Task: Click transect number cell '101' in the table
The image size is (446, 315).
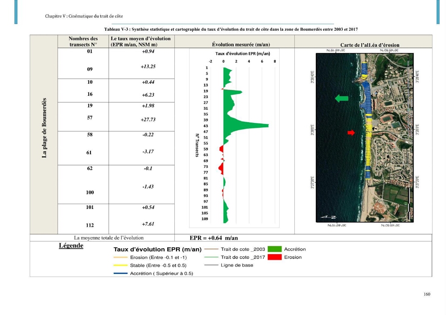Action: tap(90, 207)
